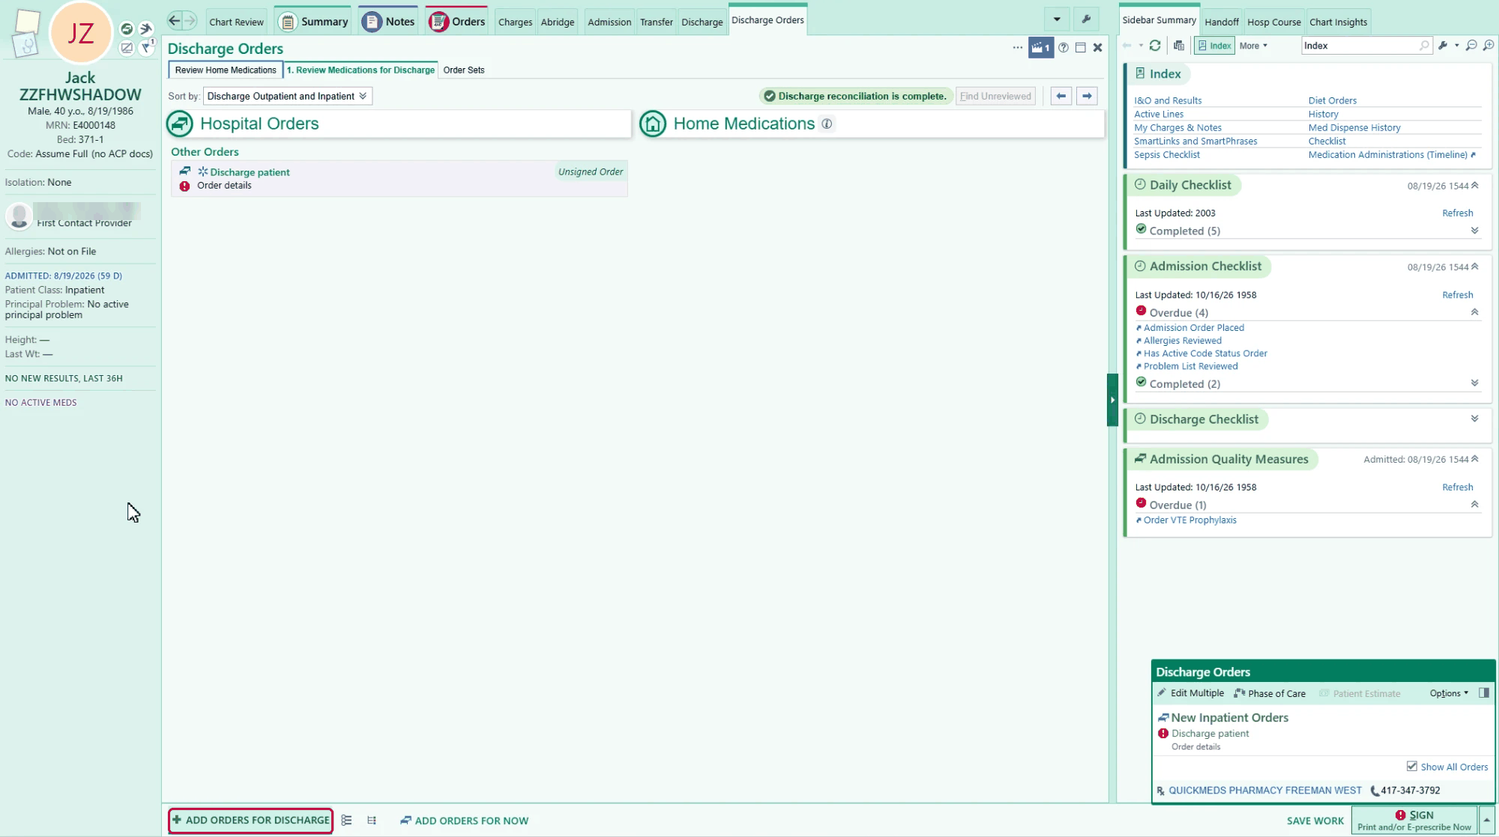The height and width of the screenshot is (837, 1499).
Task: Open the activity tabs overflow dropdown arrow
Action: tap(1057, 19)
